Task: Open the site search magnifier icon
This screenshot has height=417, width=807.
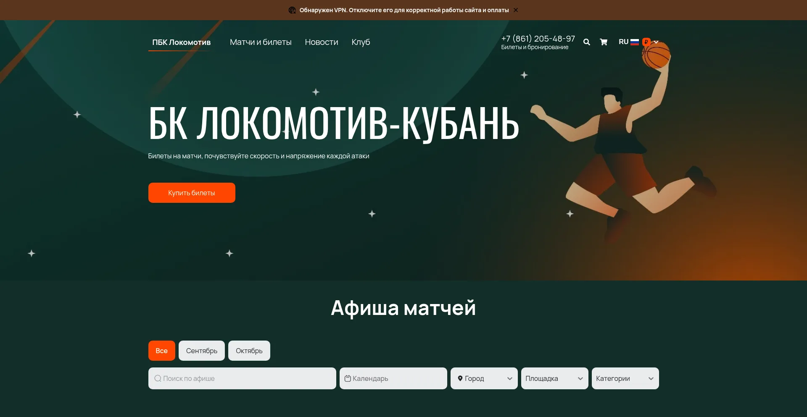Action: 587,42
